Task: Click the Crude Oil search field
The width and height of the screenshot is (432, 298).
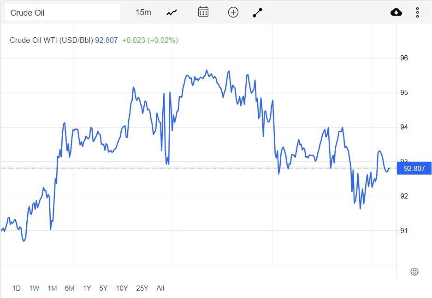Action: point(62,12)
